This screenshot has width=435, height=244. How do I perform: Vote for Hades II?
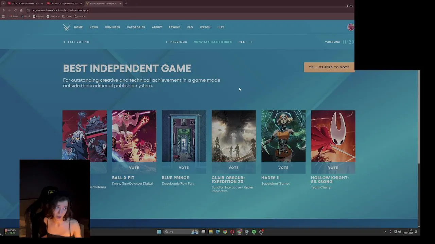click(283, 168)
